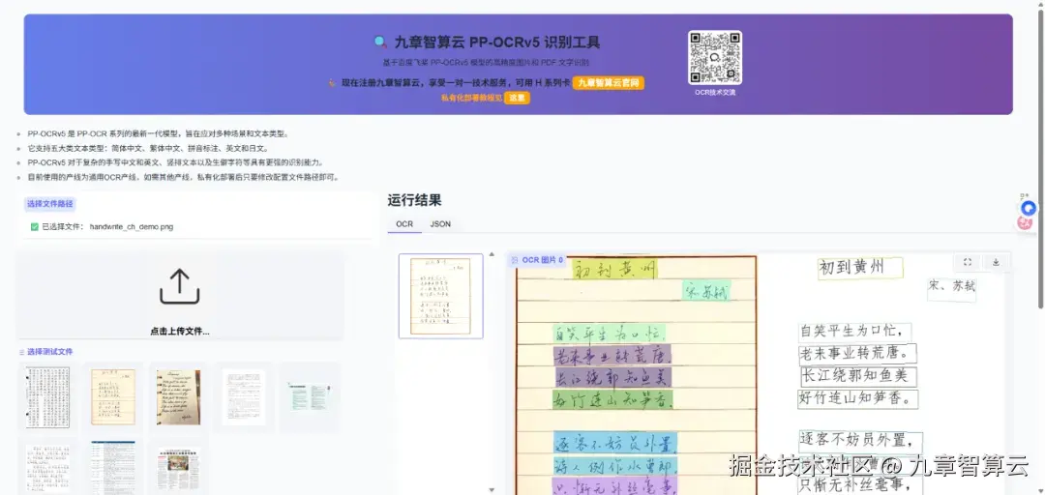Select the newspaper page sample
This screenshot has height=495, width=1045.
179,469
